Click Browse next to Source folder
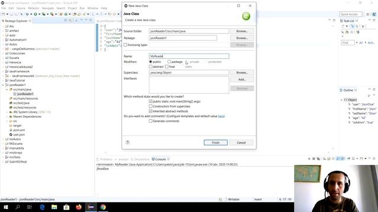Image resolution: width=378 pixels, height=212 pixels. [x=242, y=31]
